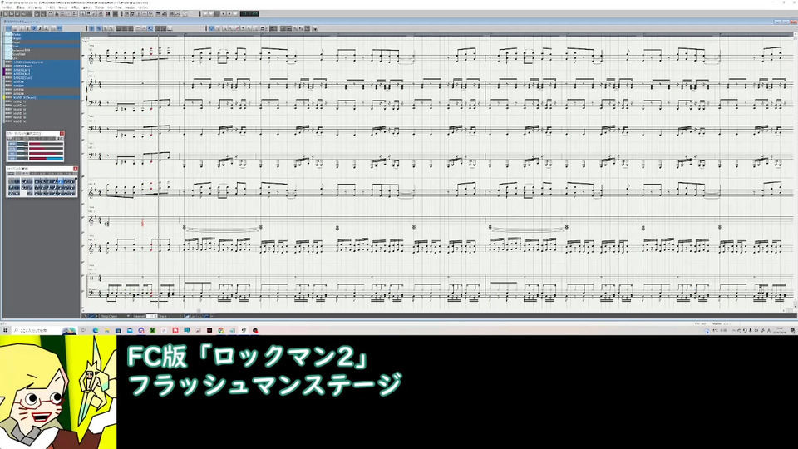Toggle the icon box beside ScoreMark row

pos(8,55)
